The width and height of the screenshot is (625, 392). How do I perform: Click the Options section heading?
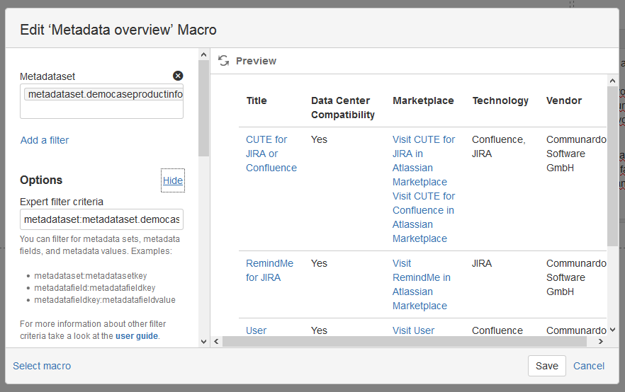click(41, 180)
